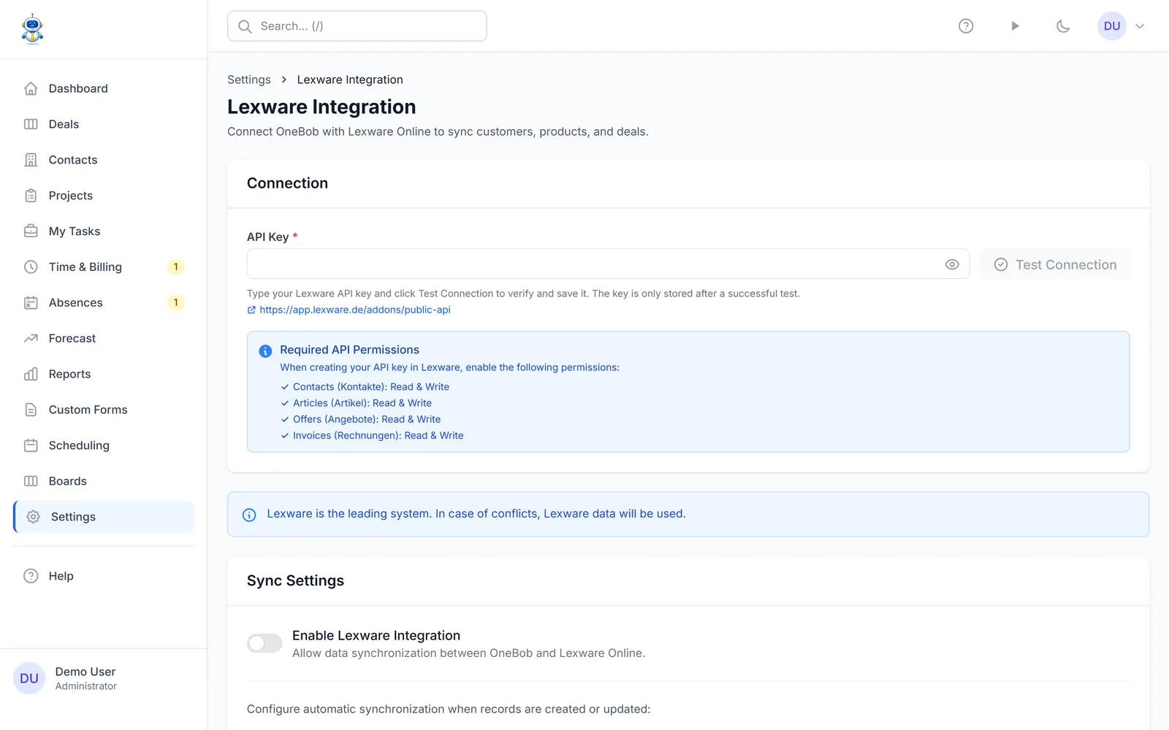This screenshot has width=1169, height=730.
Task: Click the My Tasks briefcase icon
Action: tap(31, 231)
